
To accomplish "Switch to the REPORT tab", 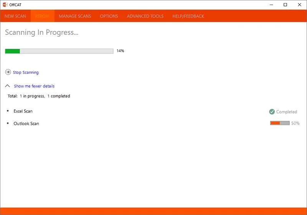I will tap(42, 16).
